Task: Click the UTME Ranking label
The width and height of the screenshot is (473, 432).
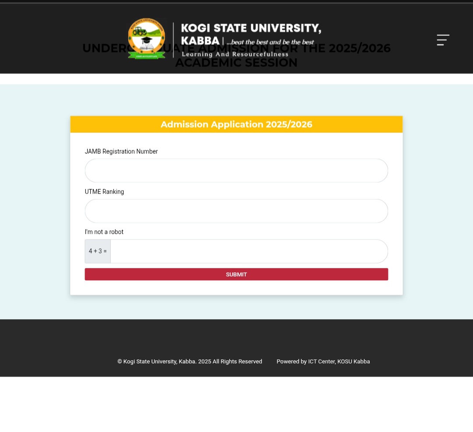Action: click(x=104, y=192)
